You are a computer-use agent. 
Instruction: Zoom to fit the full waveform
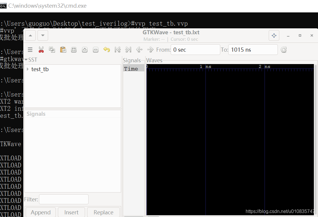click(74, 49)
